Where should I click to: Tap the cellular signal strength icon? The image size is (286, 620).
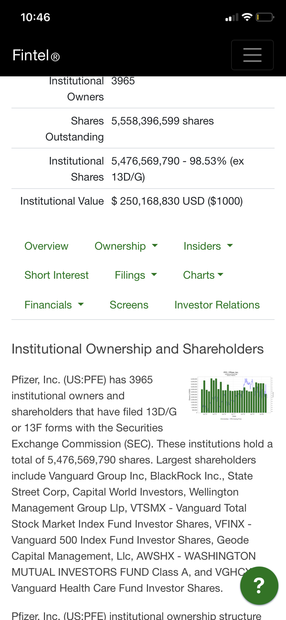(231, 18)
